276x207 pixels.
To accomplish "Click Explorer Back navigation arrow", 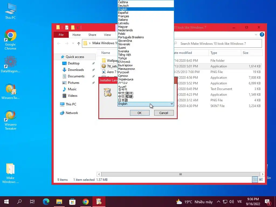I will pyautogui.click(x=59, y=43).
